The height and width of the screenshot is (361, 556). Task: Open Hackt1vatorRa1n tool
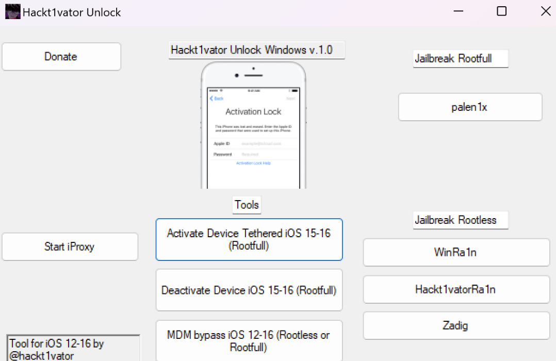456,290
